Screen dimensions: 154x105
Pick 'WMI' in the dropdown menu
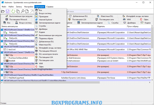point(51,64)
